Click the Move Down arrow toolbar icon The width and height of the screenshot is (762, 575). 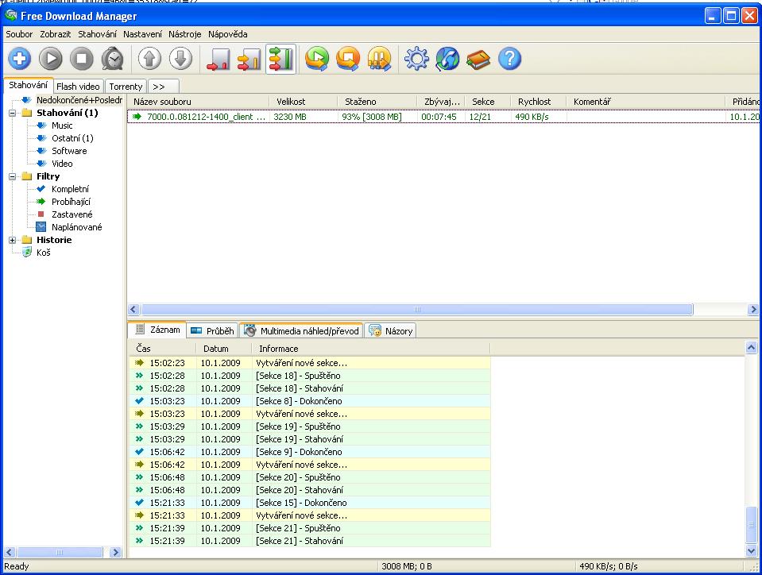click(181, 59)
